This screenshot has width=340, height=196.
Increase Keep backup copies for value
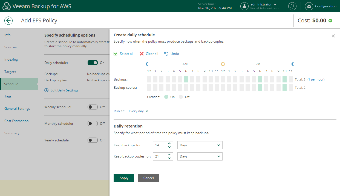[169, 155]
